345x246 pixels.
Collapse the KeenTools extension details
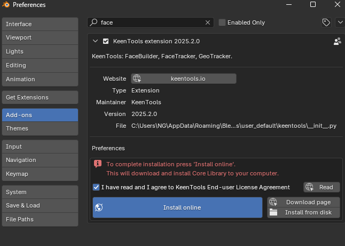(96, 41)
